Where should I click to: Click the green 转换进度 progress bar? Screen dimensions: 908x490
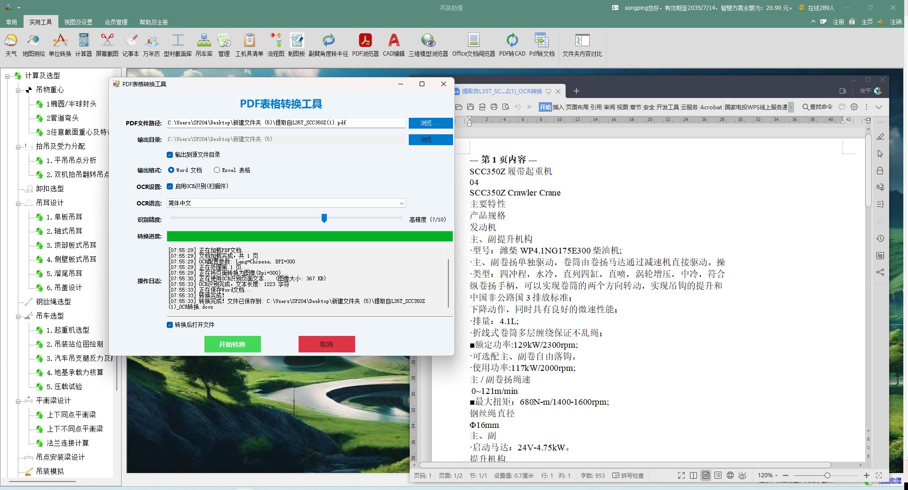click(x=310, y=236)
